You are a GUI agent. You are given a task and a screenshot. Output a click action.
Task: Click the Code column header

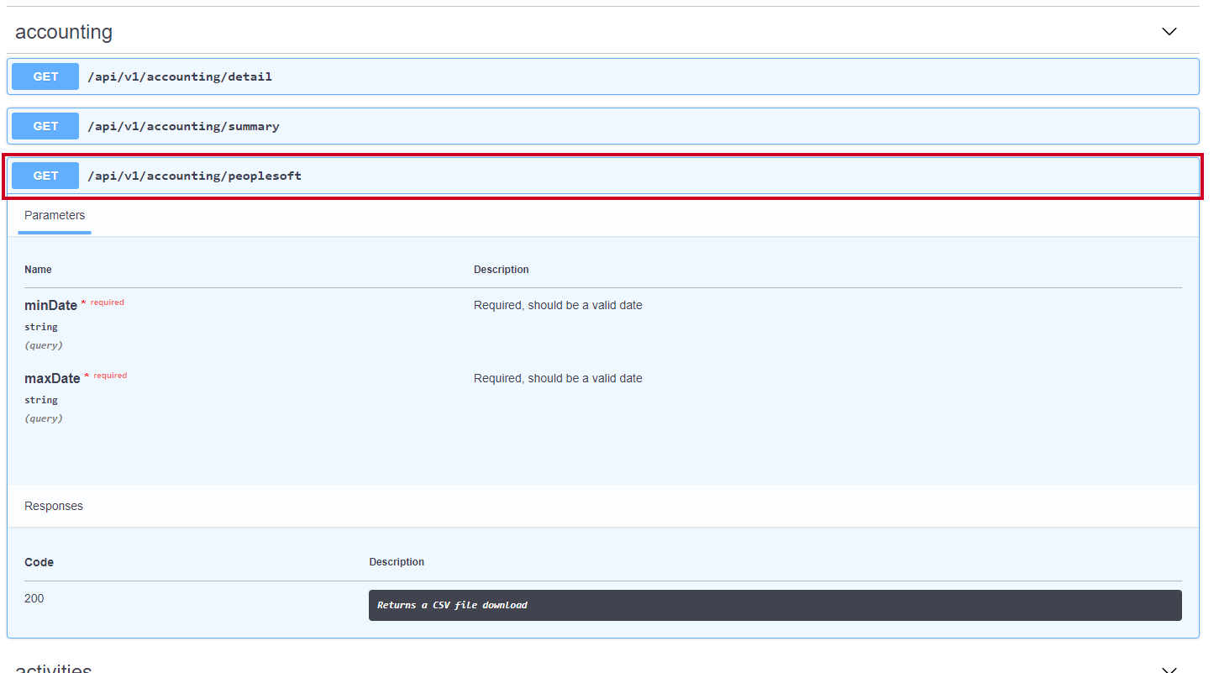(x=39, y=562)
